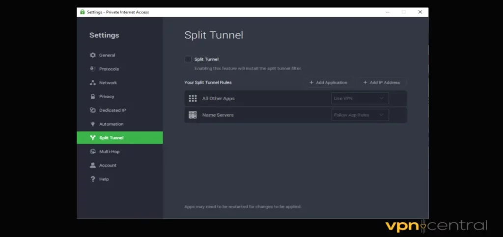Switch to Automation section
This screenshot has width=503, height=237.
pyautogui.click(x=120, y=124)
